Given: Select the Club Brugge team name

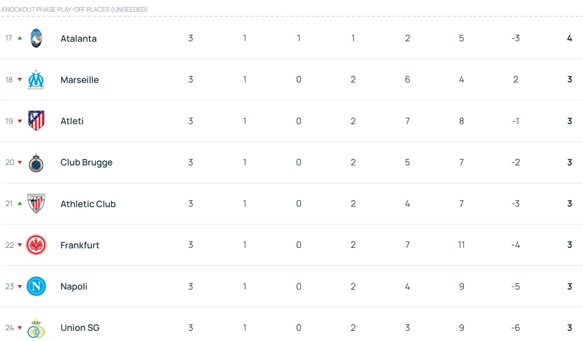Looking at the screenshot, I should 86,163.
